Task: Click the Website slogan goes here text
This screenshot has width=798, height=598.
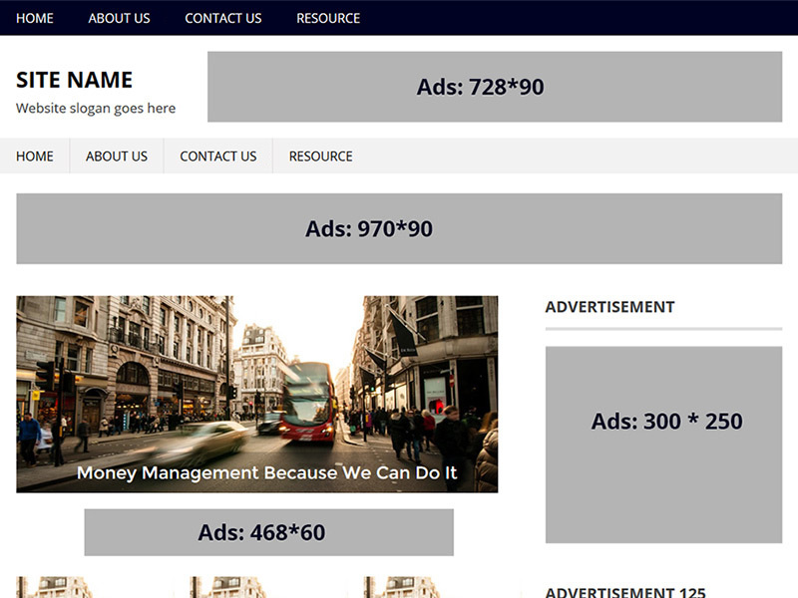Action: point(96,109)
